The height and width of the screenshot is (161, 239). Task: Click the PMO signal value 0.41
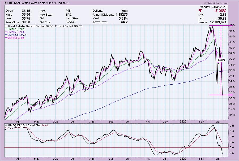45,125
